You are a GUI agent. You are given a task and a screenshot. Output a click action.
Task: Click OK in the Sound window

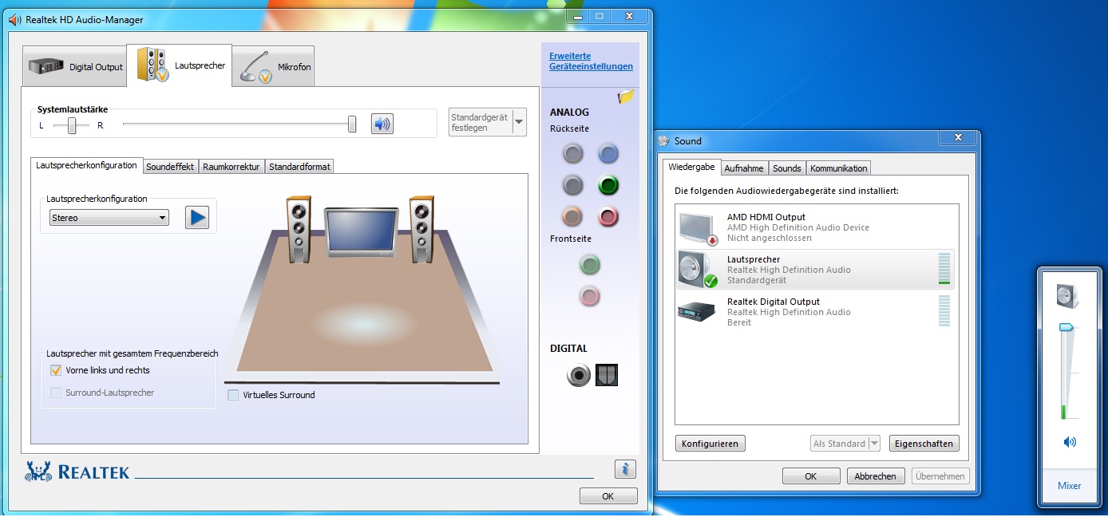pyautogui.click(x=811, y=476)
